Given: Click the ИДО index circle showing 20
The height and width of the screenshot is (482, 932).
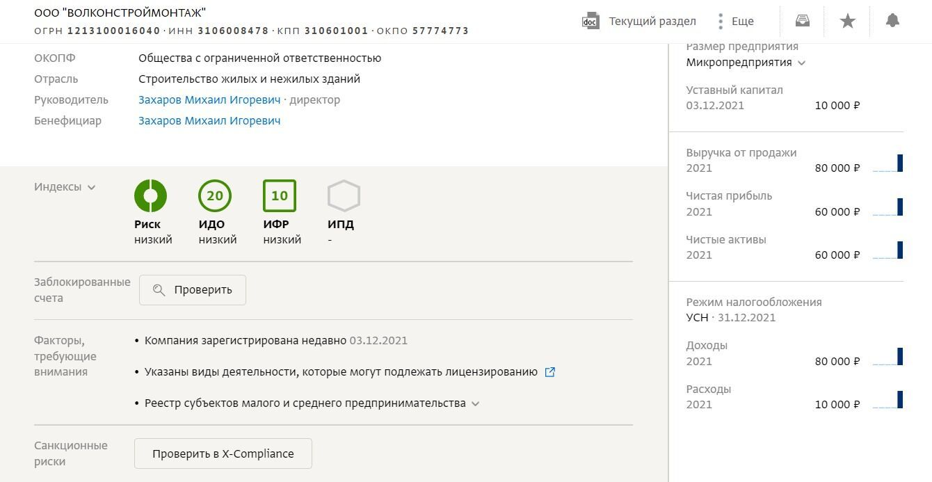Looking at the screenshot, I should 215,196.
